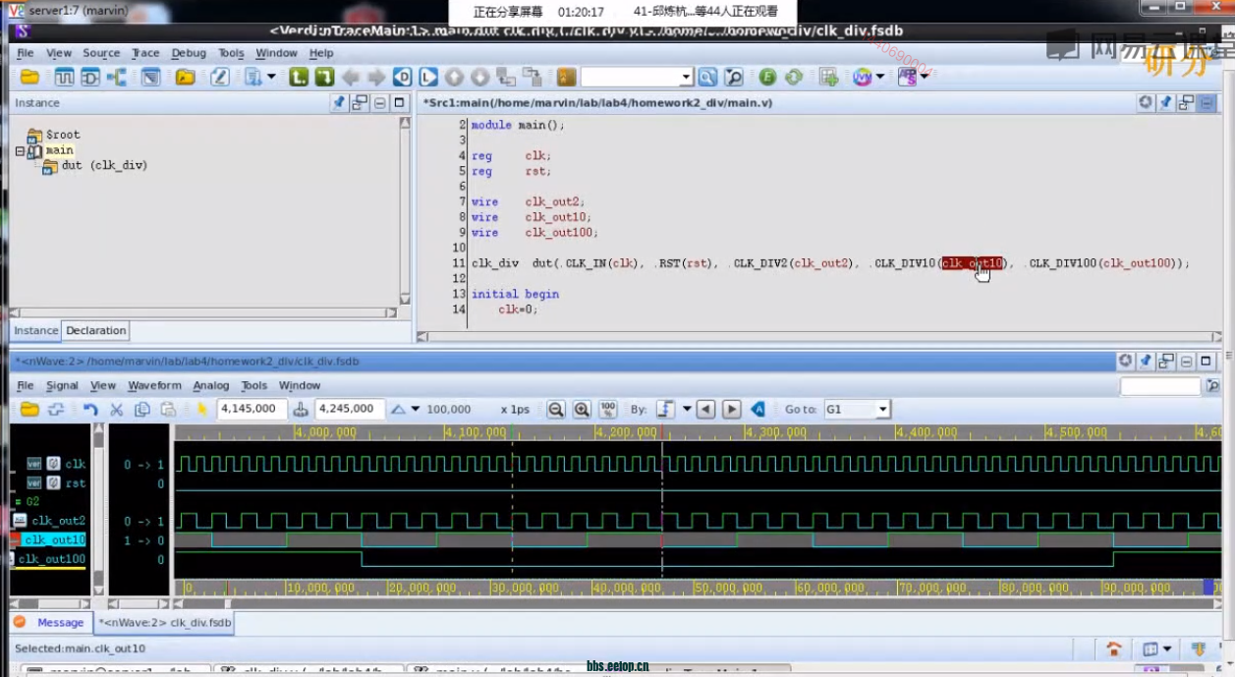Select the clk_out2 signal in waveform list

click(x=58, y=521)
